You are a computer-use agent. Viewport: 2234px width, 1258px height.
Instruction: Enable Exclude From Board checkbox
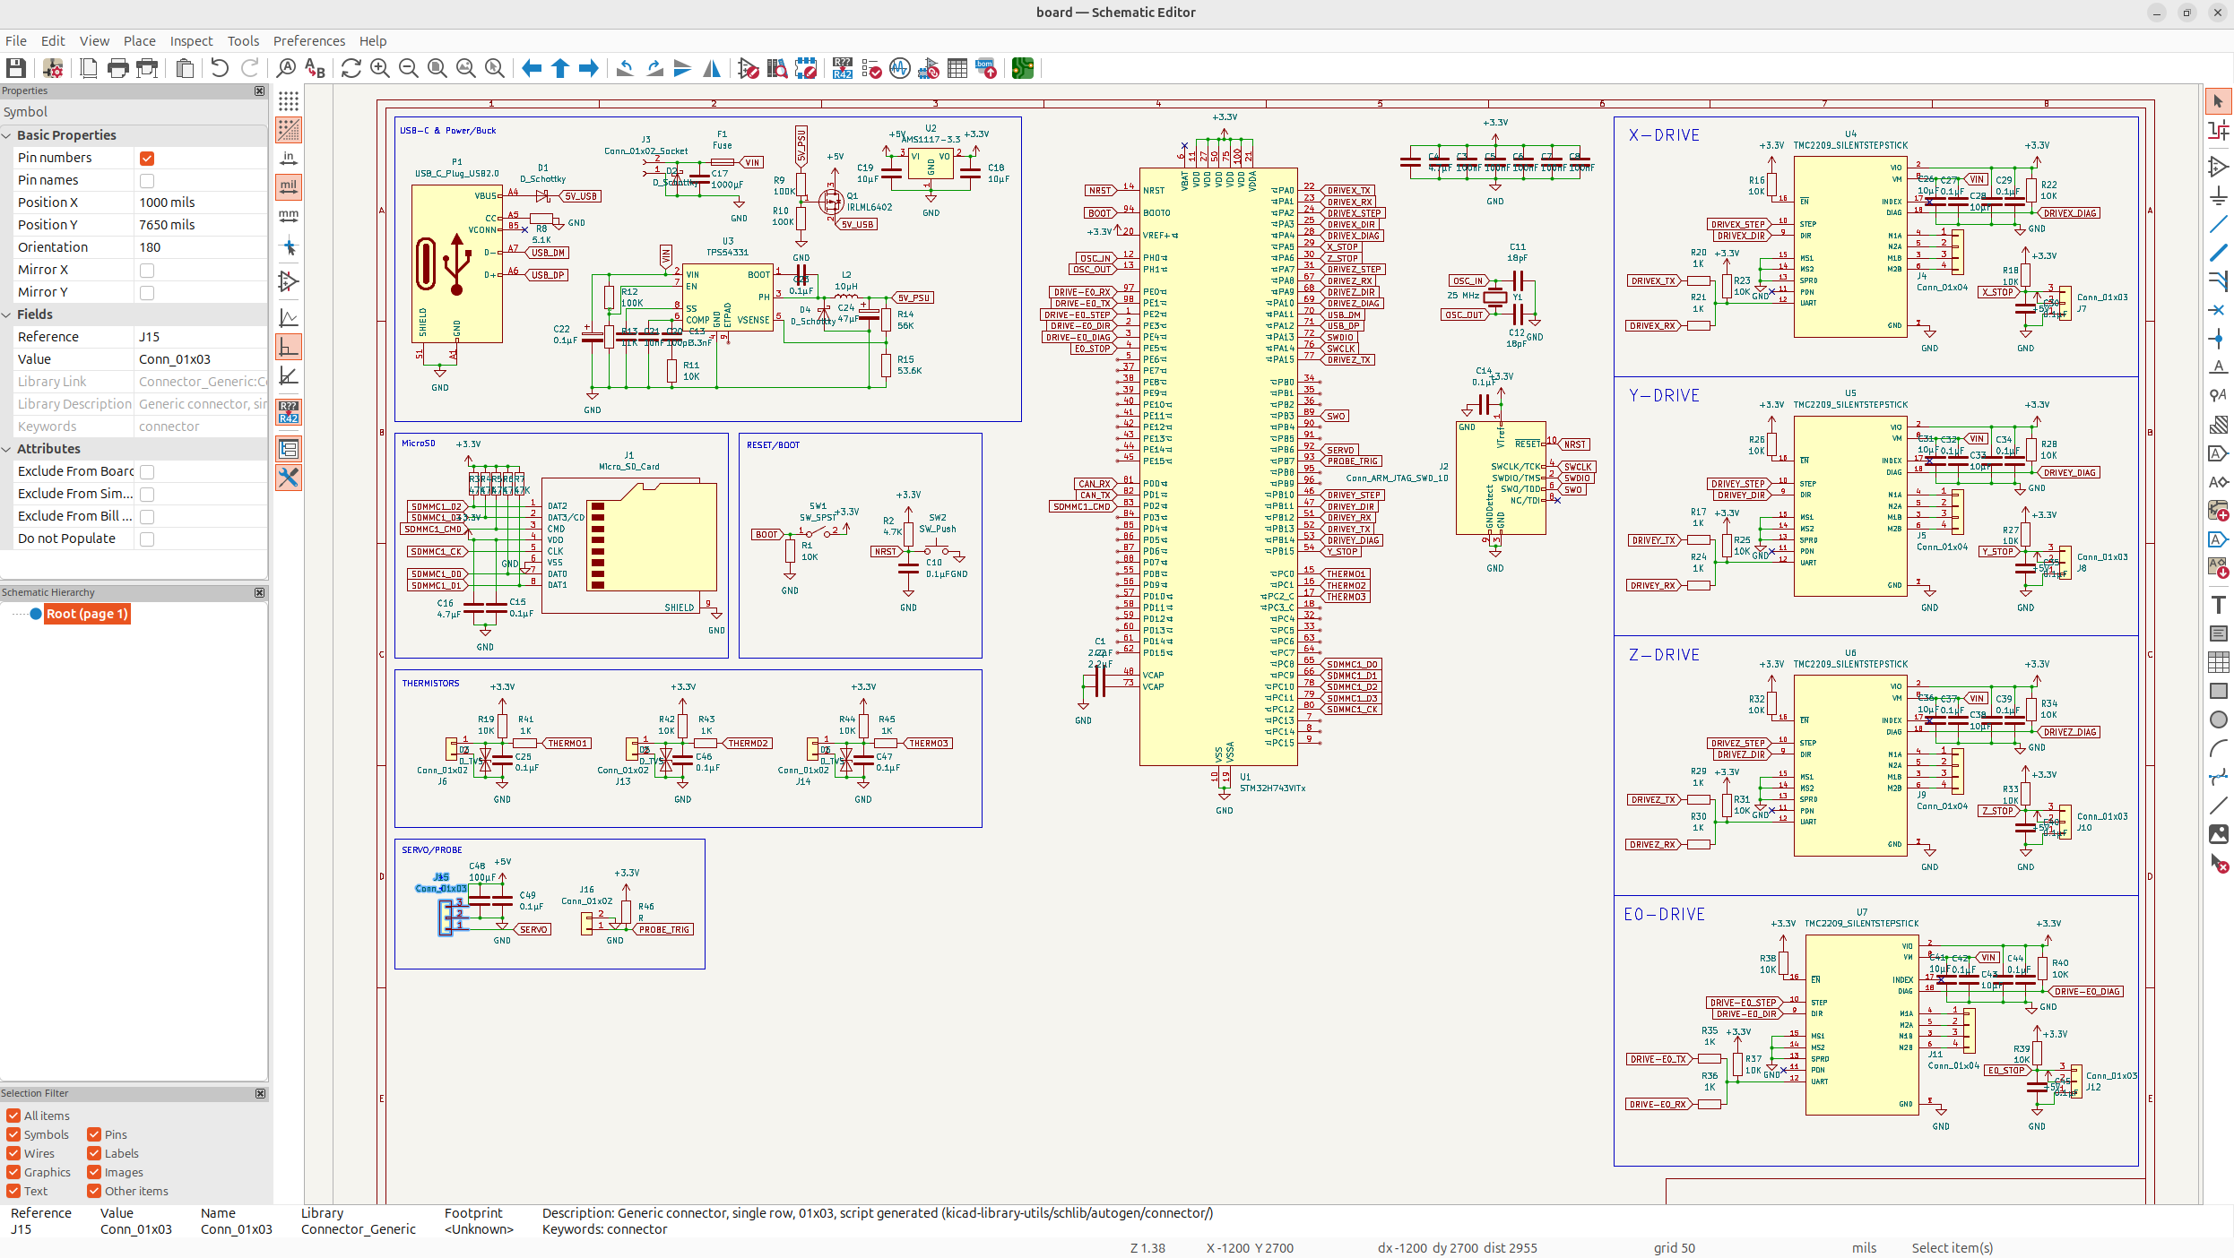point(147,472)
